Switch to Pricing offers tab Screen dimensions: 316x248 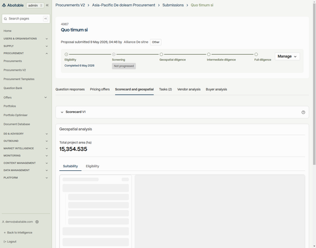click(x=100, y=90)
